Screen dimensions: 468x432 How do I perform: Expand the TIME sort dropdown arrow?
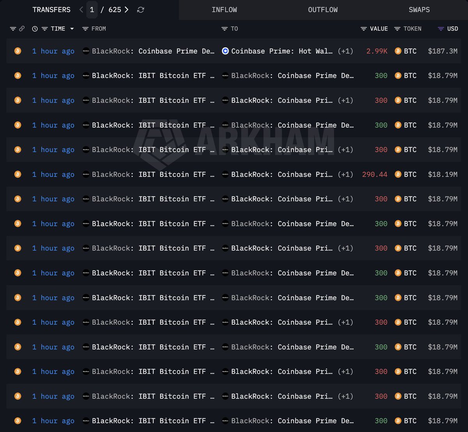(x=72, y=29)
